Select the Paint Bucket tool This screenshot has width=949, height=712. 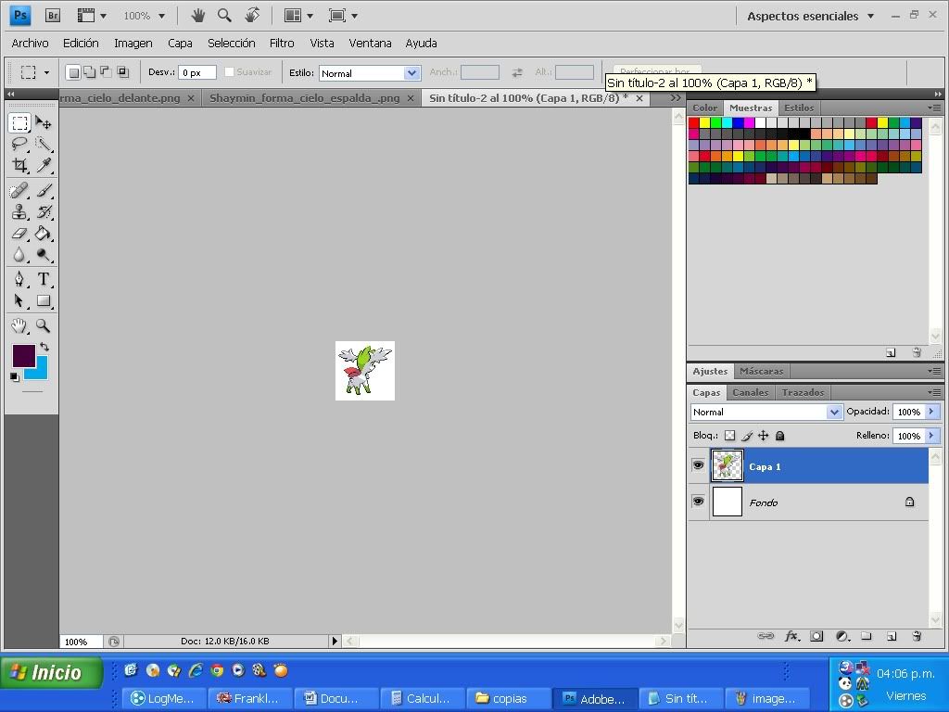(x=43, y=233)
